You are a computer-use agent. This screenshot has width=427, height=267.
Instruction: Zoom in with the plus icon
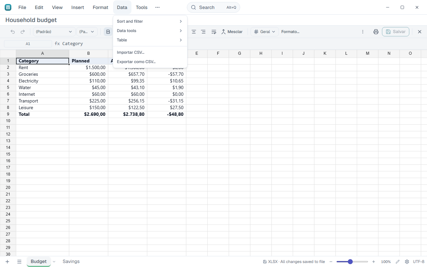point(374,262)
